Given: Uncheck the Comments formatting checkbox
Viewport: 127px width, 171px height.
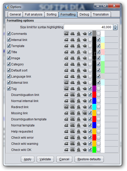Looking at the screenshot, I should coord(9,34).
